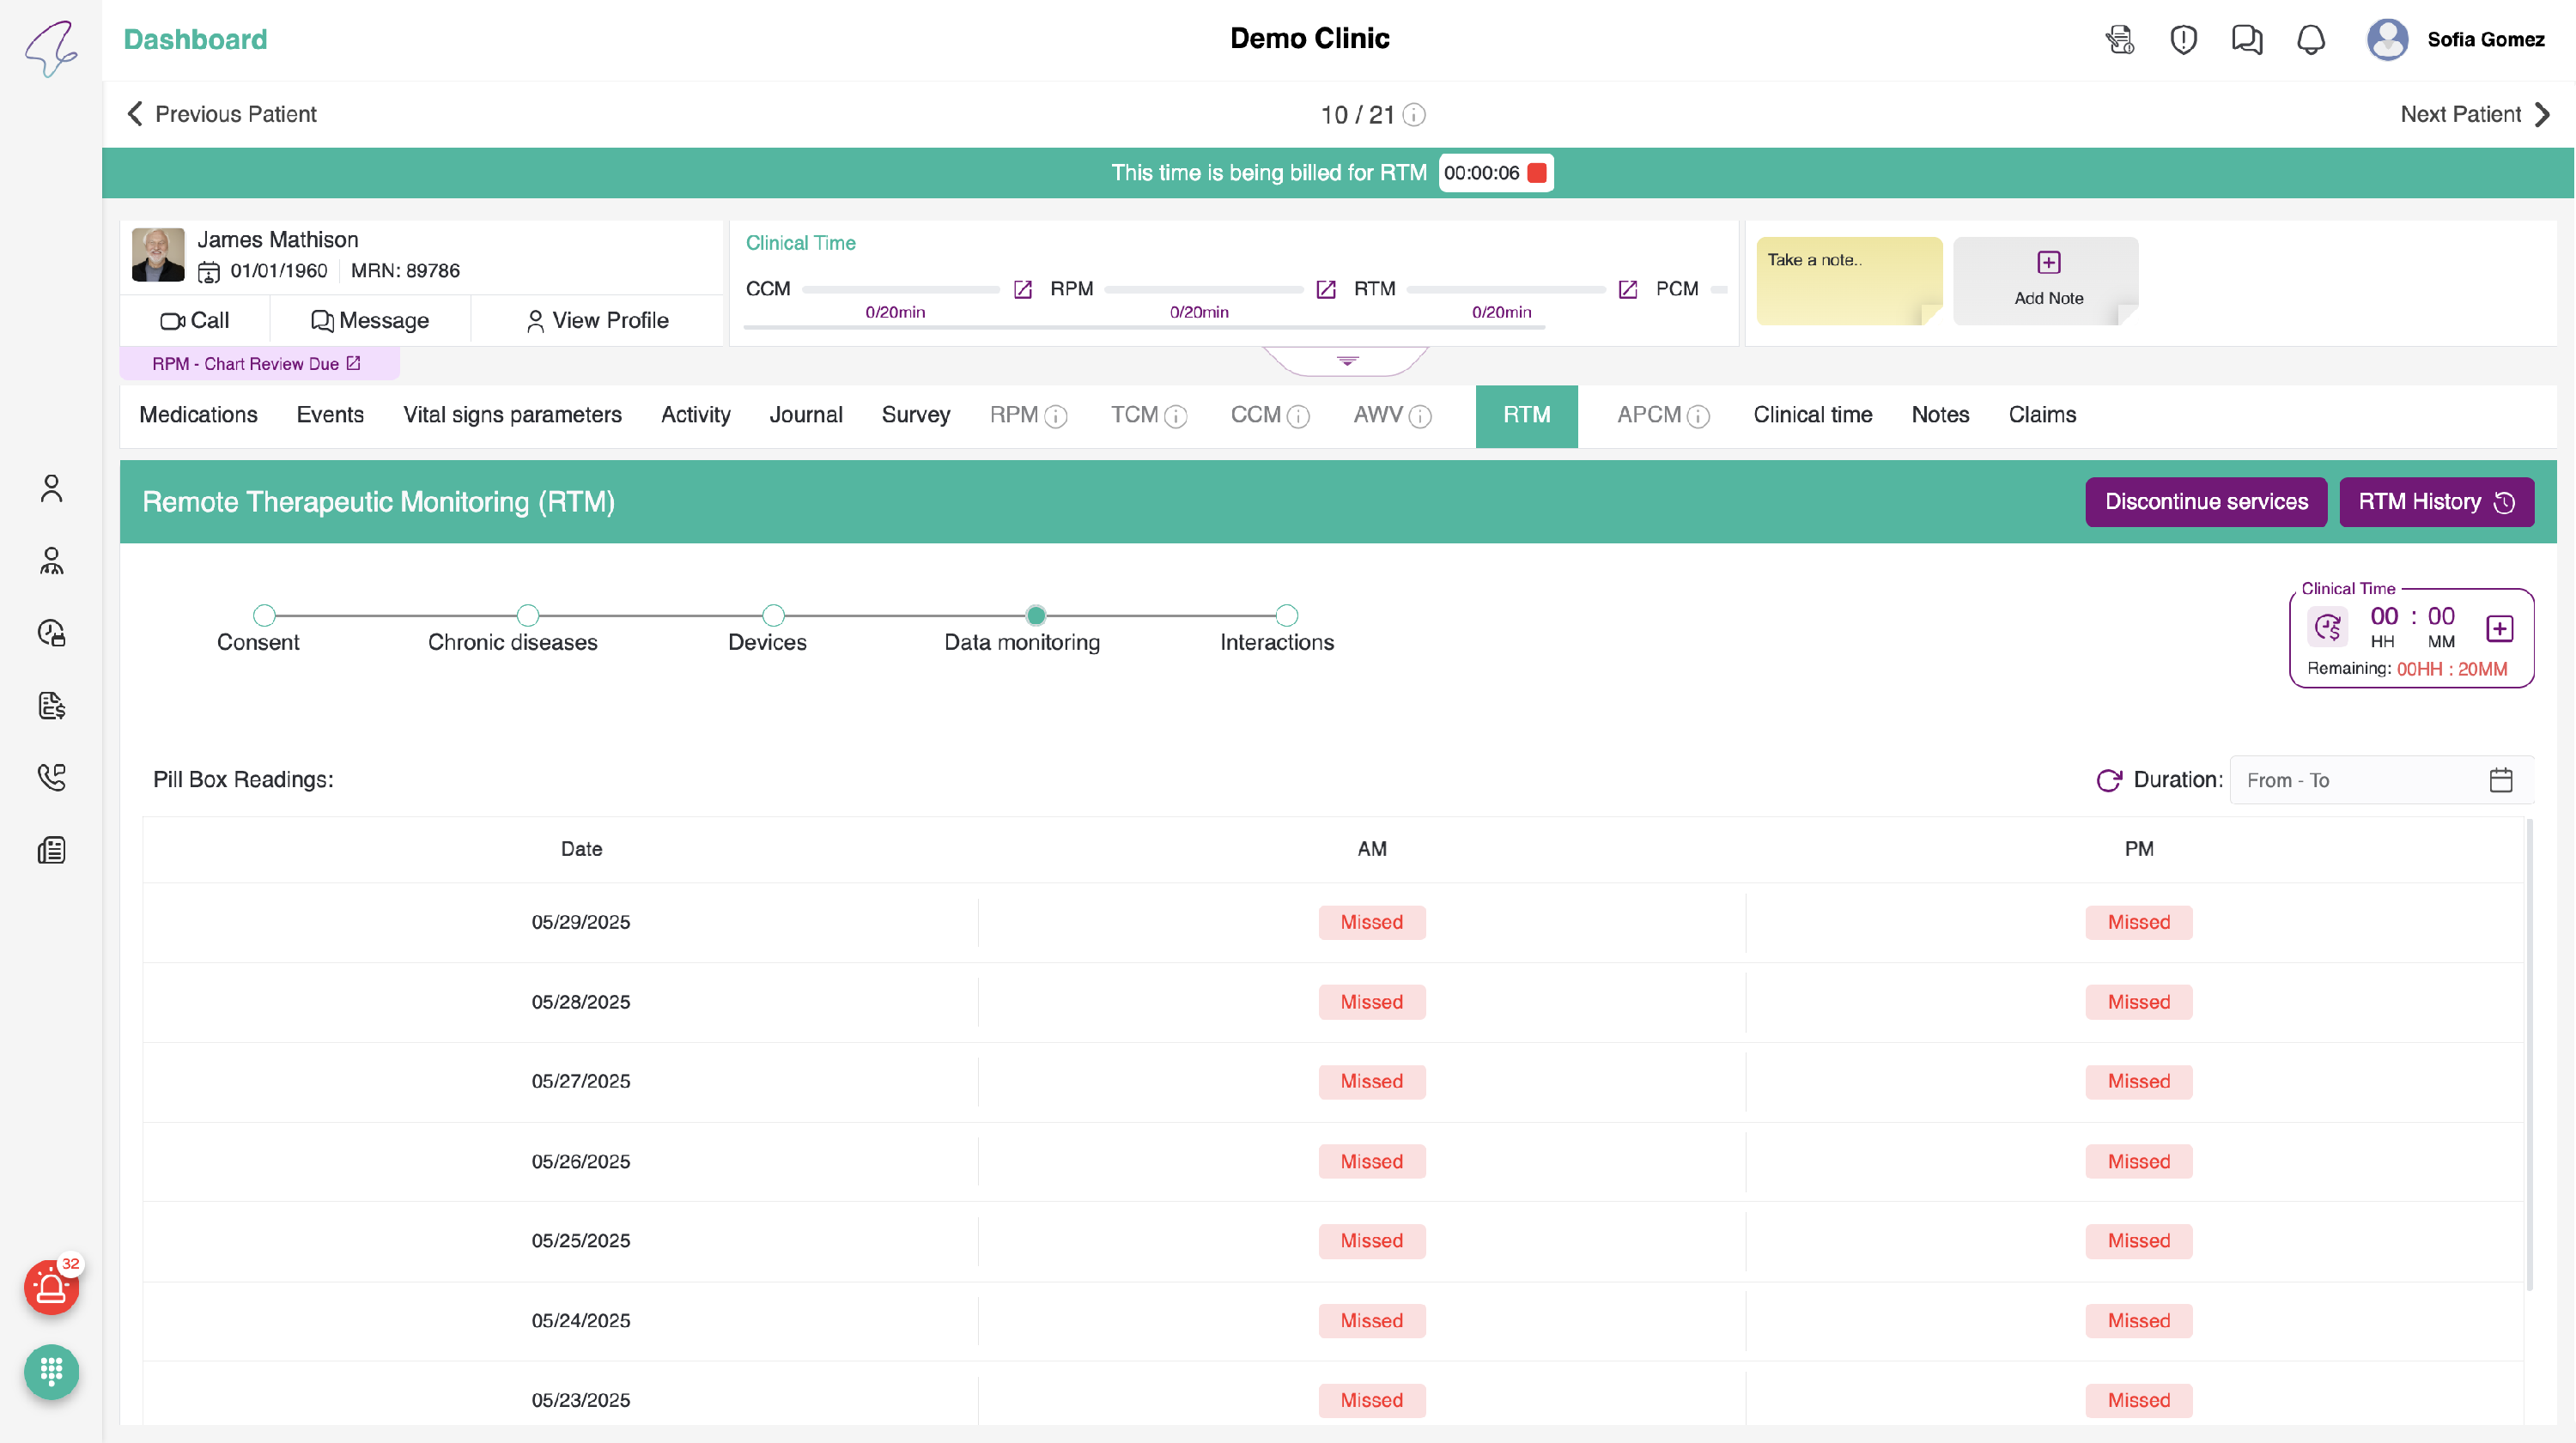The height and width of the screenshot is (1443, 2576).
Task: Open the patients icon in the left sidebar
Action: [x=51, y=488]
